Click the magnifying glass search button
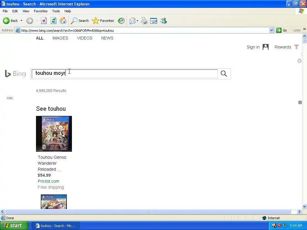The width and height of the screenshot is (307, 230). click(224, 74)
